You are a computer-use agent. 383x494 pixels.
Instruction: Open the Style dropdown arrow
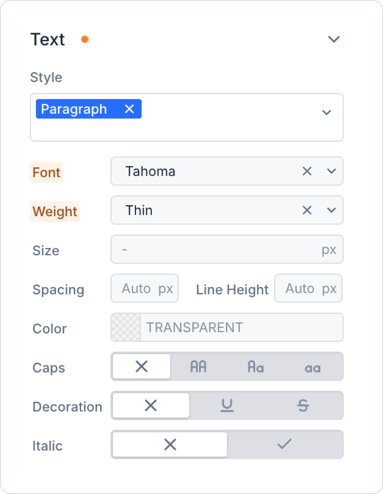click(x=327, y=112)
